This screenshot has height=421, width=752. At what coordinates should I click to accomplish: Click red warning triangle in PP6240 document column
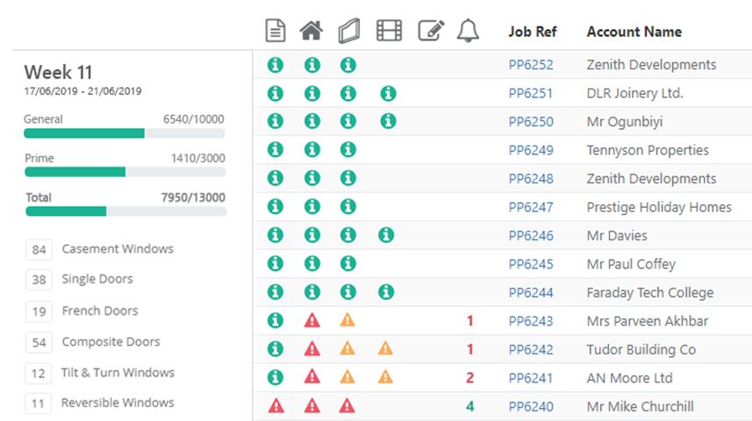pyautogui.click(x=276, y=406)
